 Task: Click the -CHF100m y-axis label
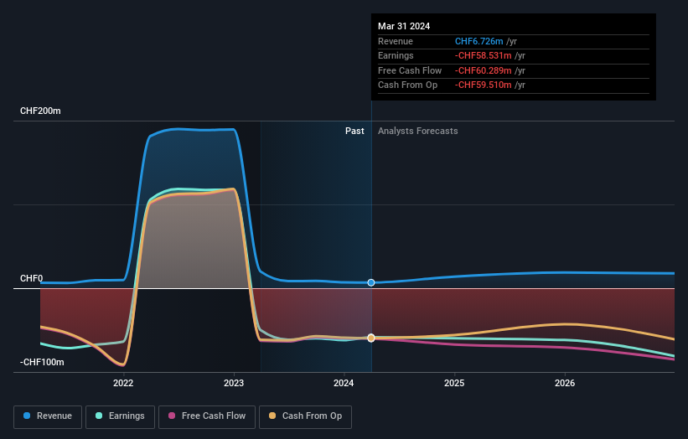42,362
